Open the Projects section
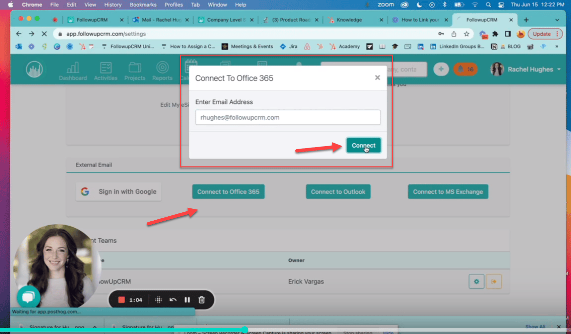 pos(135,70)
